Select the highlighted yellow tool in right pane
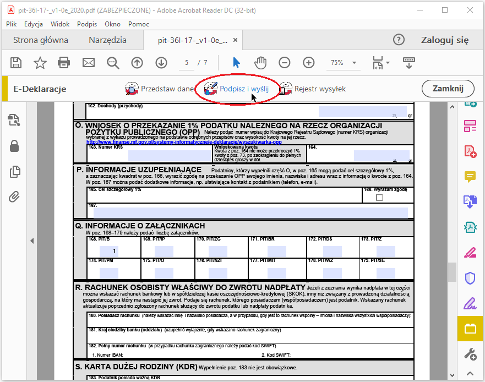Viewport: 485px width, 382px height. point(470,329)
